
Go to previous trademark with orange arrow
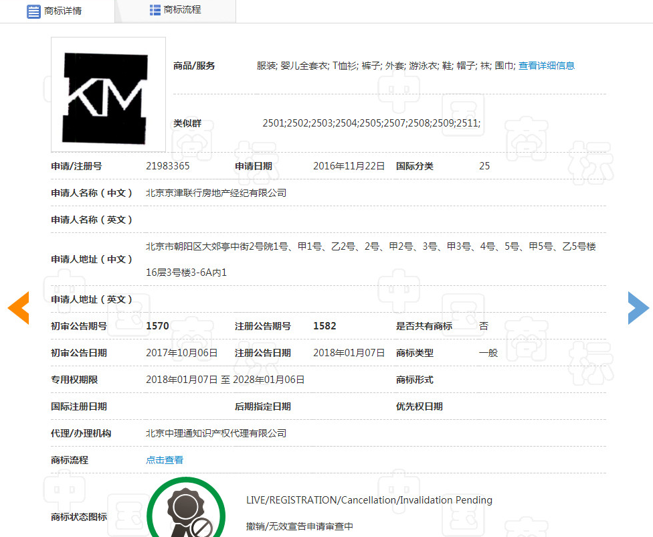click(18, 308)
